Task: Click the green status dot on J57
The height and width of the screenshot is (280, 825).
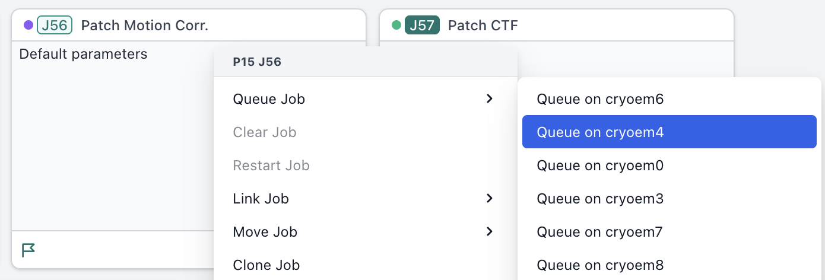Action: click(396, 25)
